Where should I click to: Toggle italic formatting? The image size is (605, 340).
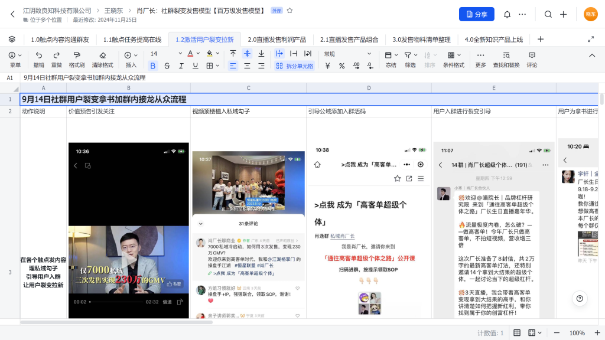point(181,66)
